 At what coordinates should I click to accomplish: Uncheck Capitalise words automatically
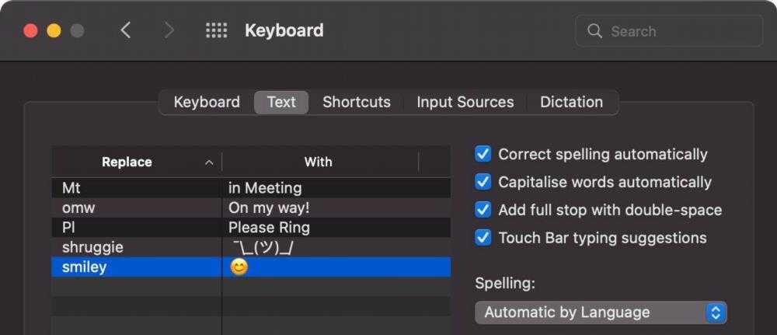483,182
